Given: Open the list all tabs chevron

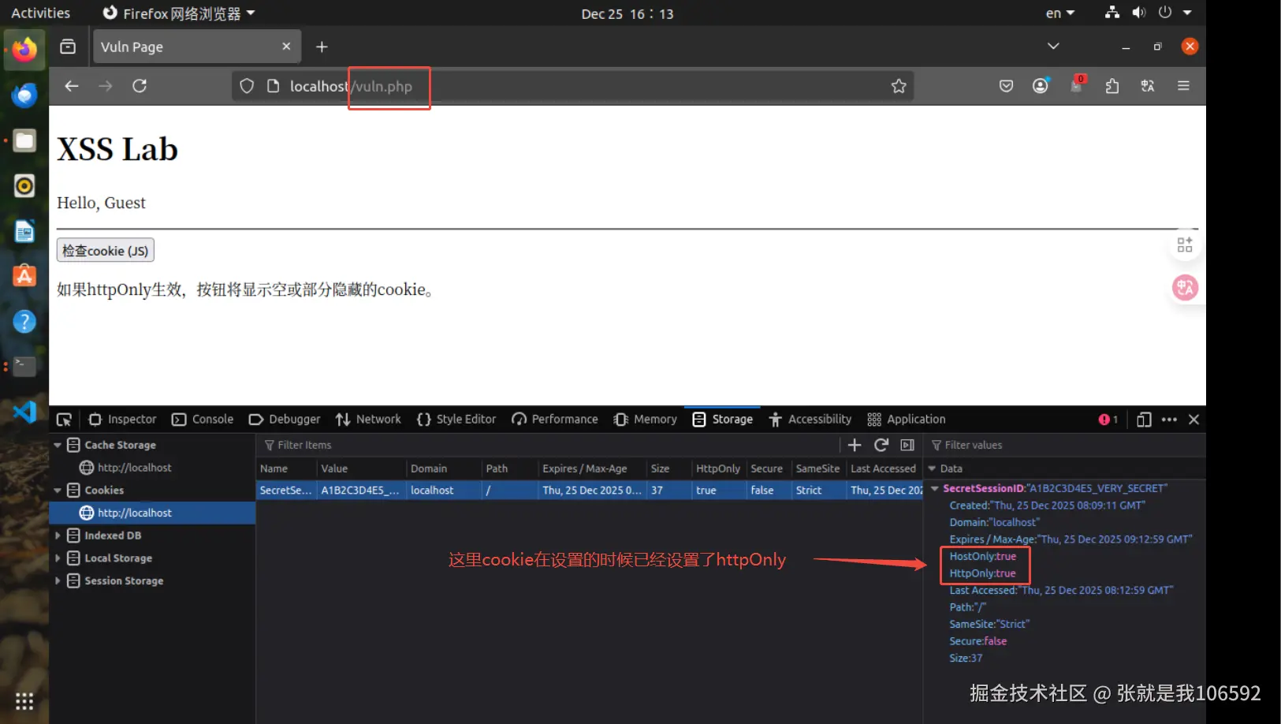Looking at the screenshot, I should pyautogui.click(x=1053, y=47).
